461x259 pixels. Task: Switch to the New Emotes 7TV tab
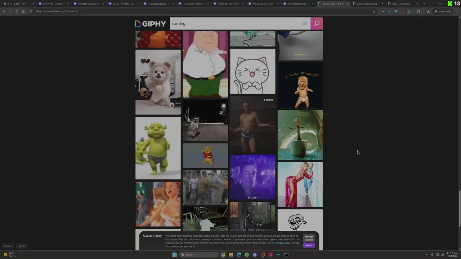[17, 4]
